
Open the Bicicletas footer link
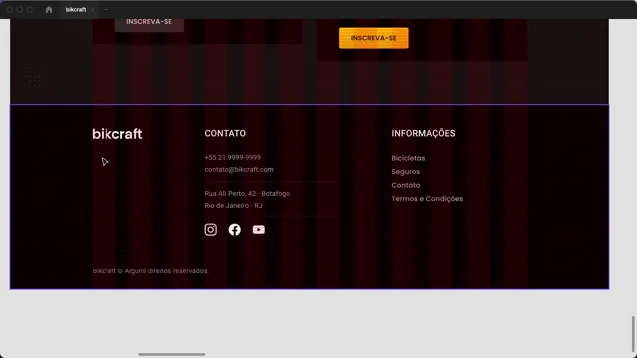[408, 158]
